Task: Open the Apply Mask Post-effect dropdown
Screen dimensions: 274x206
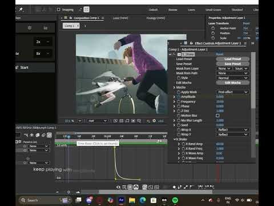Action: point(232,92)
